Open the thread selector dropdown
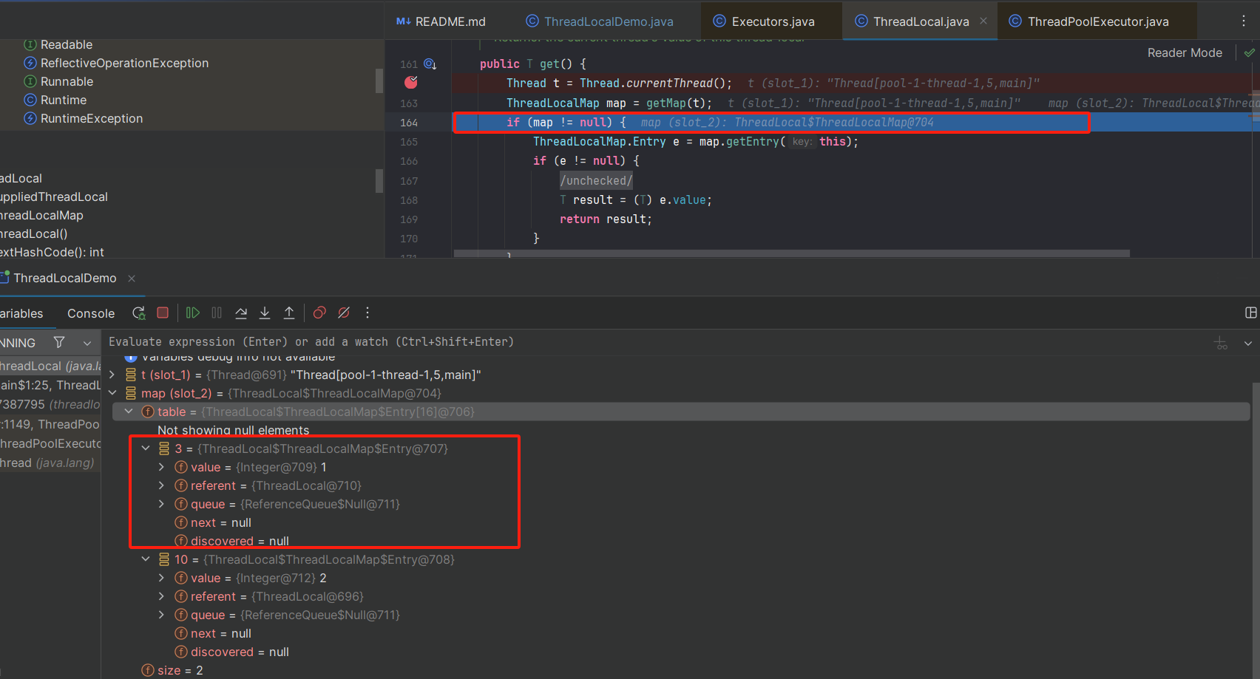This screenshot has width=1260, height=679. pos(87,343)
